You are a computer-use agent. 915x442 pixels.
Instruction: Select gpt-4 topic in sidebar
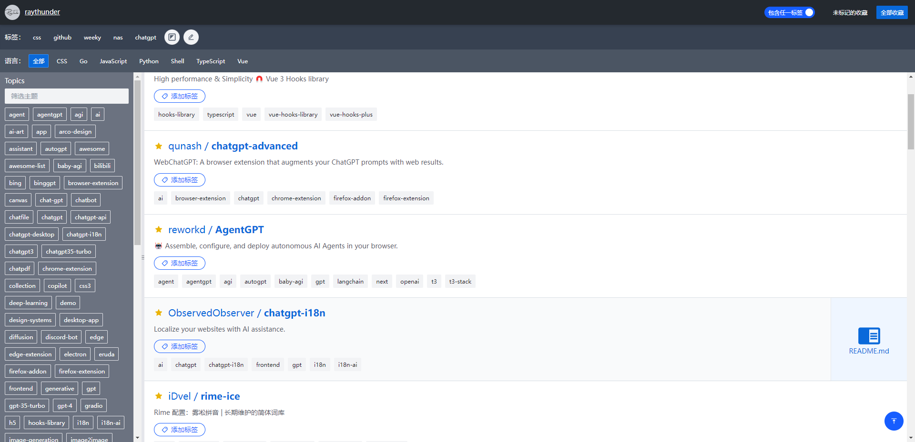coord(65,406)
